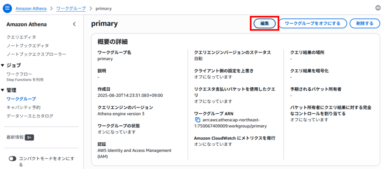The image size is (385, 169).
Task: Collapse the ジョブ section triangle
Action: (x=3, y=65)
